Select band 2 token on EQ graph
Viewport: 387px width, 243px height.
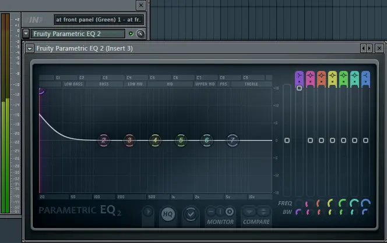(104, 140)
